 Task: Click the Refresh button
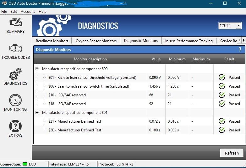232,153
